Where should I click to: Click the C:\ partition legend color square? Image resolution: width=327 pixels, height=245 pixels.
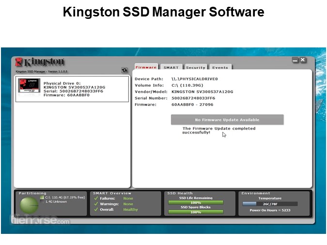click(x=42, y=197)
